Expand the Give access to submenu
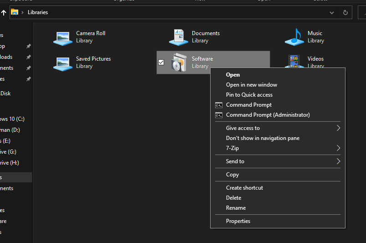366x243 pixels. (x=338, y=128)
